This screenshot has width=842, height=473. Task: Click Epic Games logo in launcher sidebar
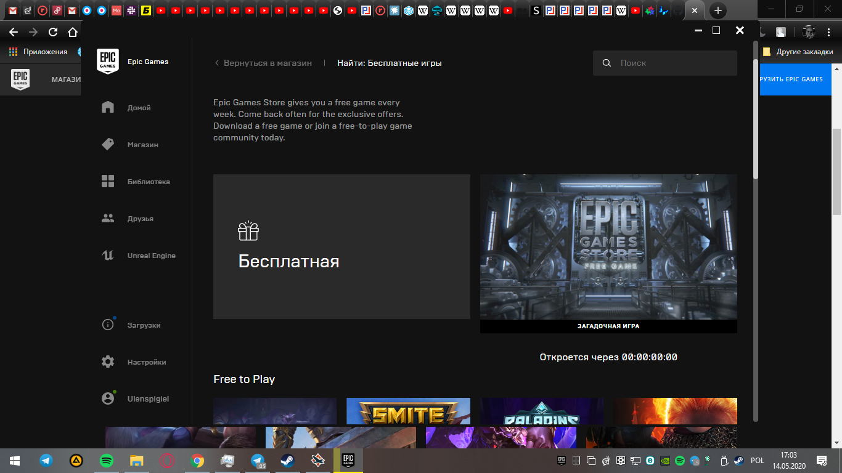click(108, 62)
